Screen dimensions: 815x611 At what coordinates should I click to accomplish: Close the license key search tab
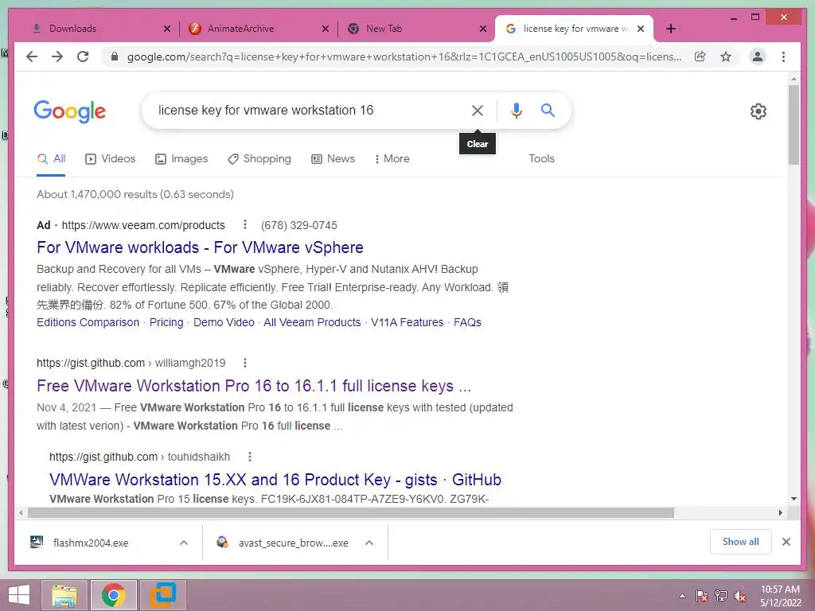click(x=641, y=29)
